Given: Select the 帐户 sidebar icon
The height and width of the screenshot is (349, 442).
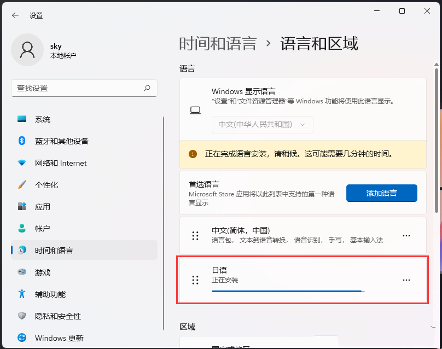Looking at the screenshot, I should pyautogui.click(x=21, y=228).
